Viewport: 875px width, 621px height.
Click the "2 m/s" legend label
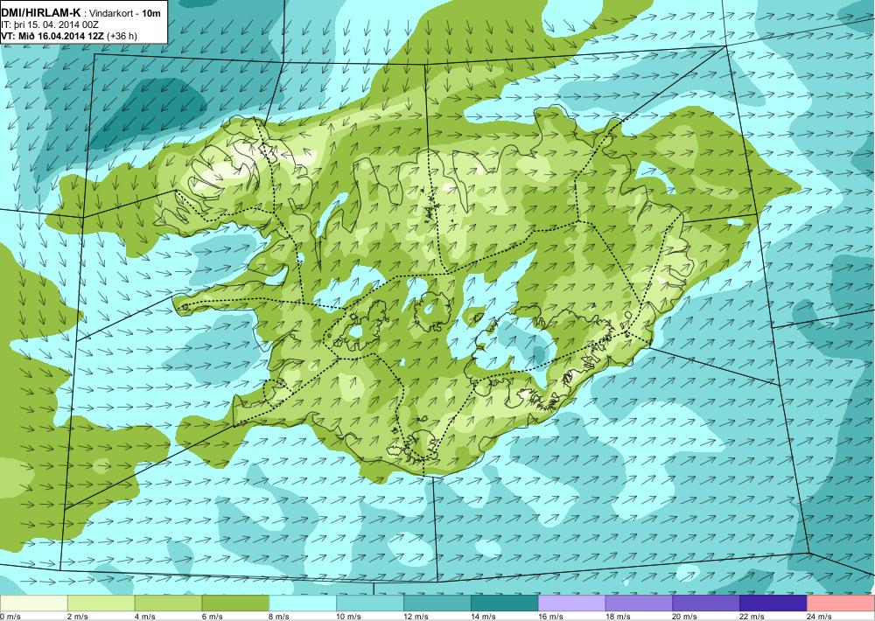click(78, 617)
